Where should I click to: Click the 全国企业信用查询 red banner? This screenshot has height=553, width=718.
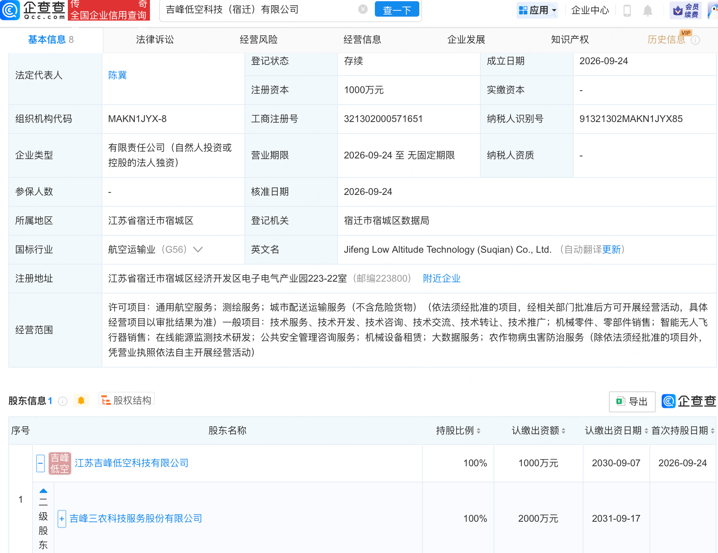(109, 10)
